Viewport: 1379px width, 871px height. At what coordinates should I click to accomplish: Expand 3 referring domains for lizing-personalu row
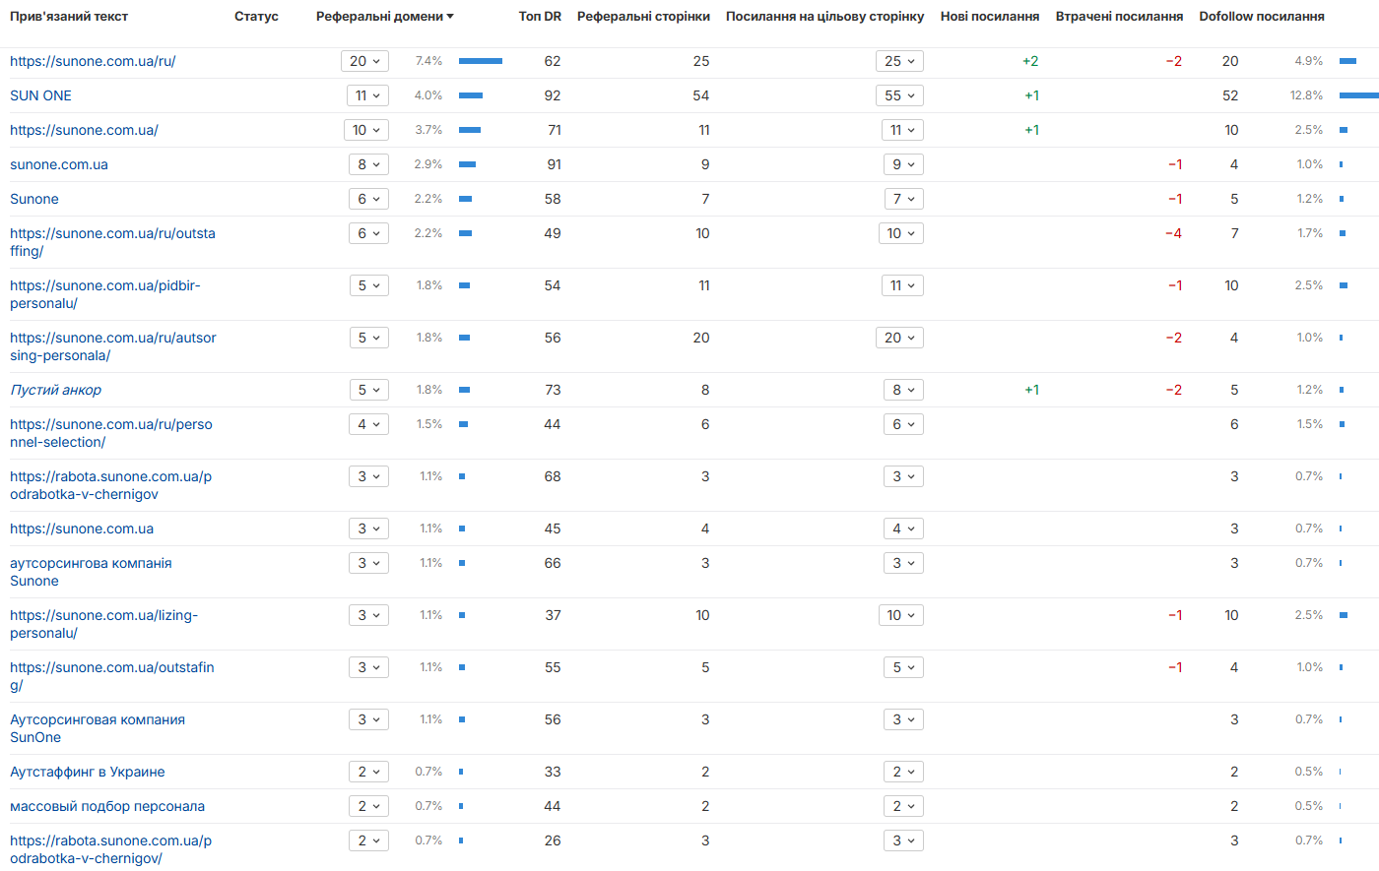tap(369, 615)
